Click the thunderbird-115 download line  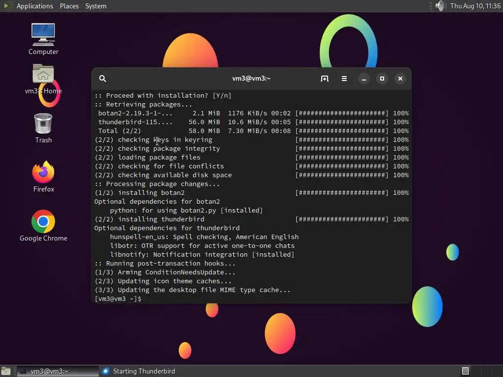coord(251,122)
